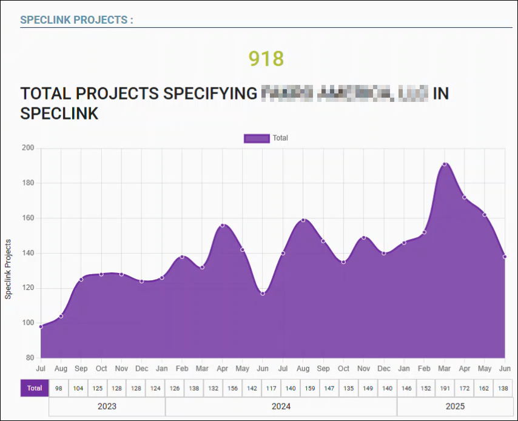Click the chart data point at peak 191
The width and height of the screenshot is (518, 421).
[x=445, y=164]
